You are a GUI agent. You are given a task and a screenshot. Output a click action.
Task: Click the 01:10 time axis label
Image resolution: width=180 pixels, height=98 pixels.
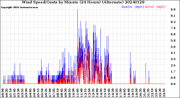[11, 93]
